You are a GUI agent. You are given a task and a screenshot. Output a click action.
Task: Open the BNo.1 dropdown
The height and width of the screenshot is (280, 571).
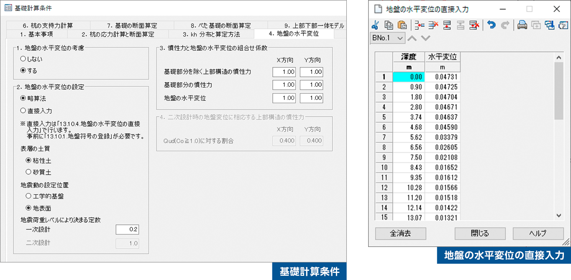(388, 38)
